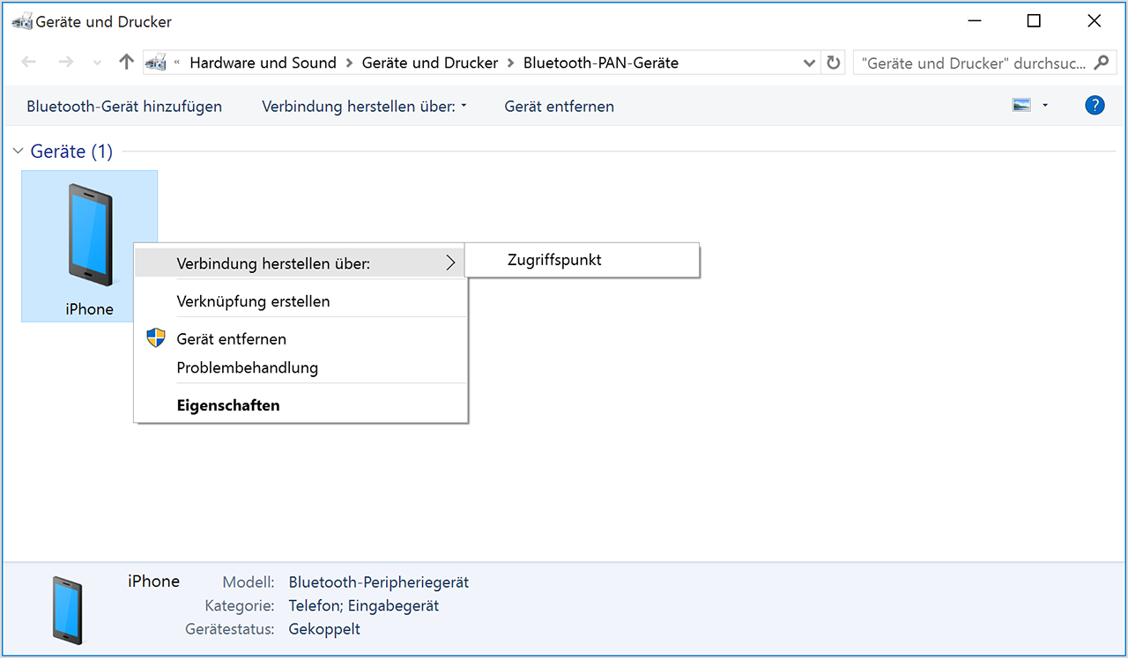The image size is (1128, 659).
Task: Open the view options dropdown arrow
Action: pos(1045,106)
